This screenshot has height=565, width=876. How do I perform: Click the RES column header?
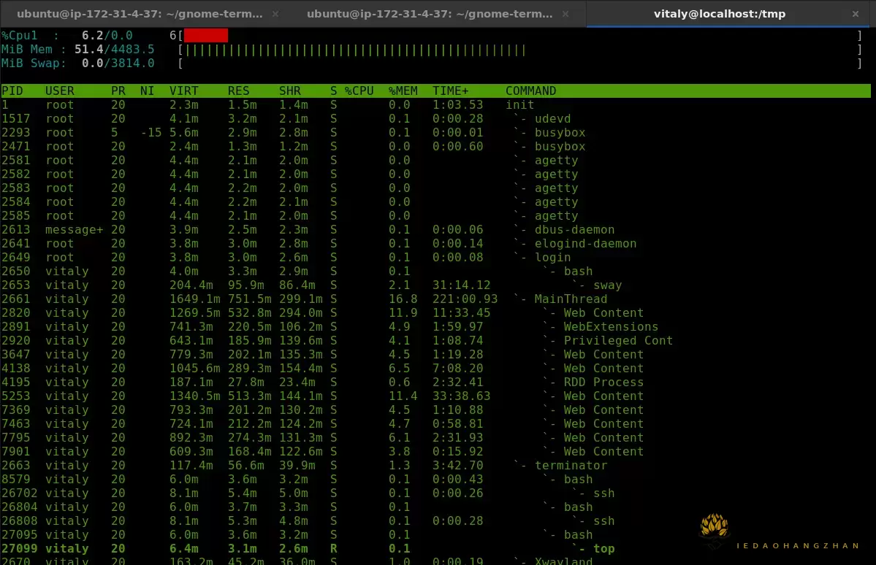[239, 91]
